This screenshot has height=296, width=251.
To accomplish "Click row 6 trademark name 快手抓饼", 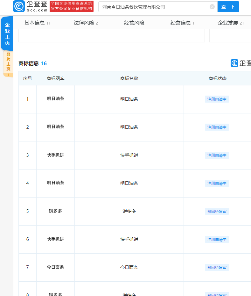I will click(129, 239).
